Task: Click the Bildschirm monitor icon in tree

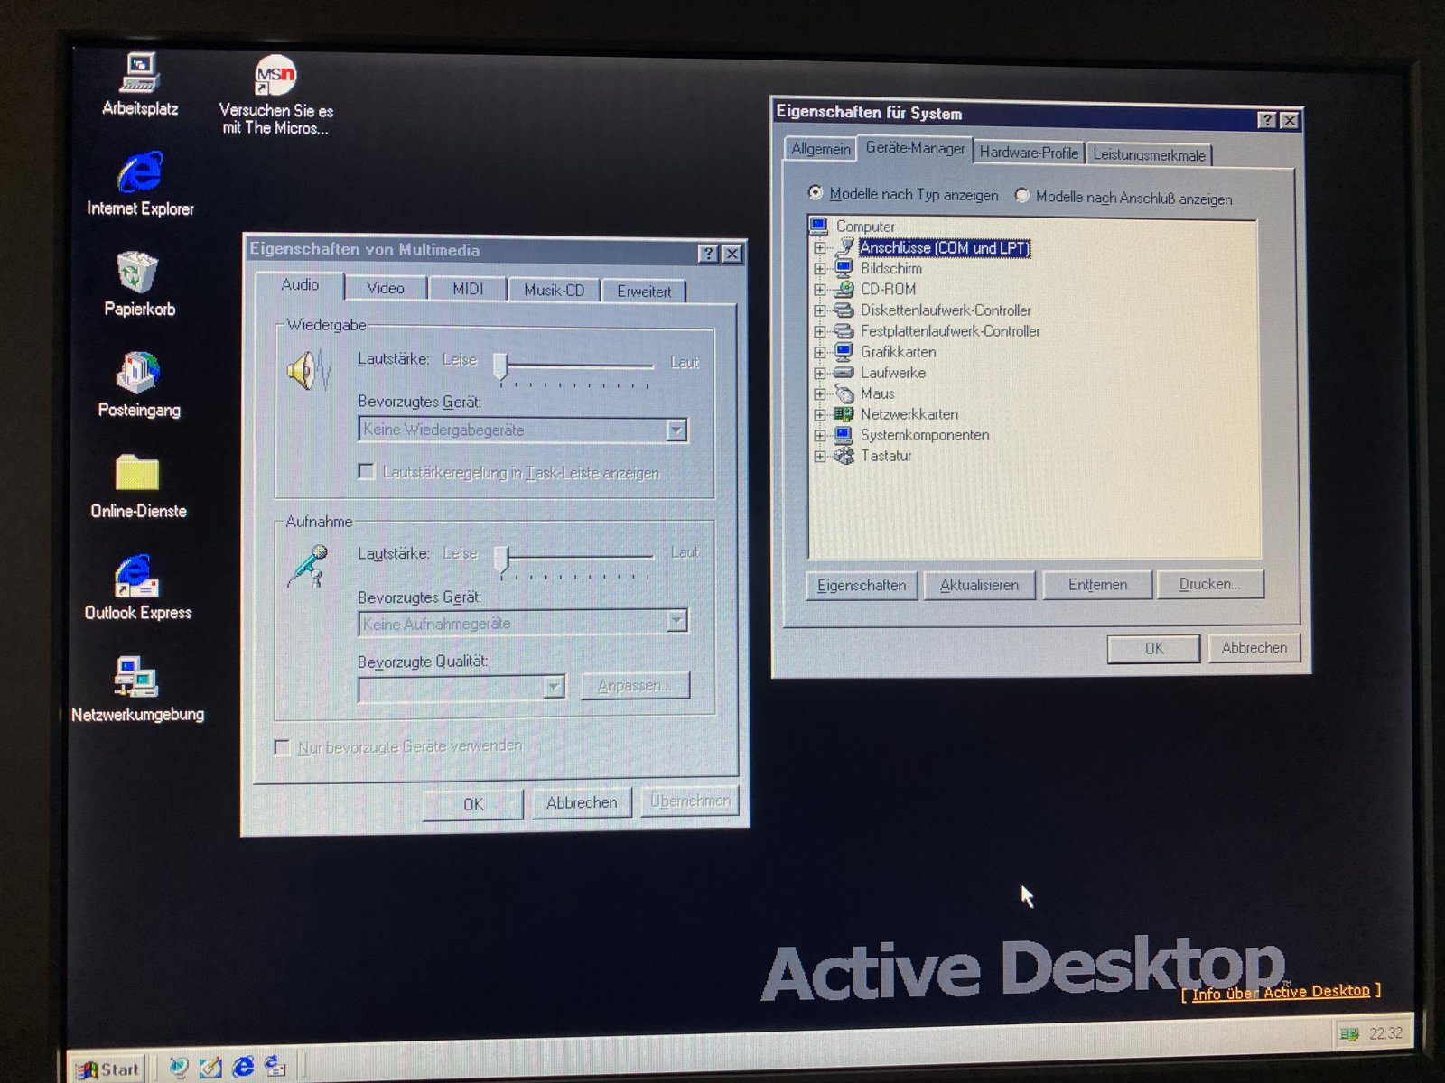Action: [844, 268]
